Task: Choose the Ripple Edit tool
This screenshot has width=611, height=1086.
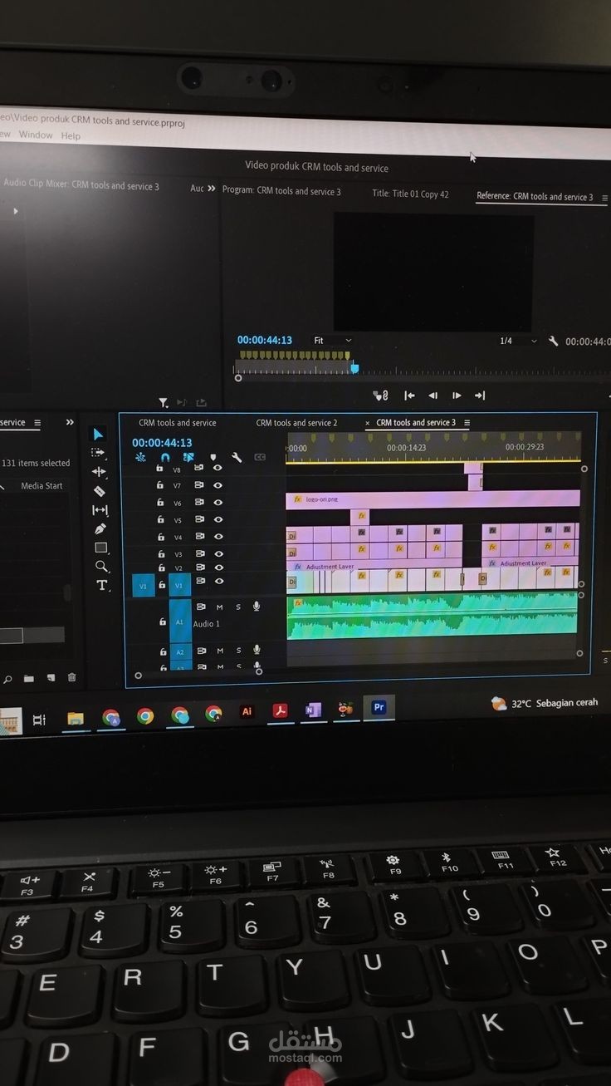Action: (99, 472)
